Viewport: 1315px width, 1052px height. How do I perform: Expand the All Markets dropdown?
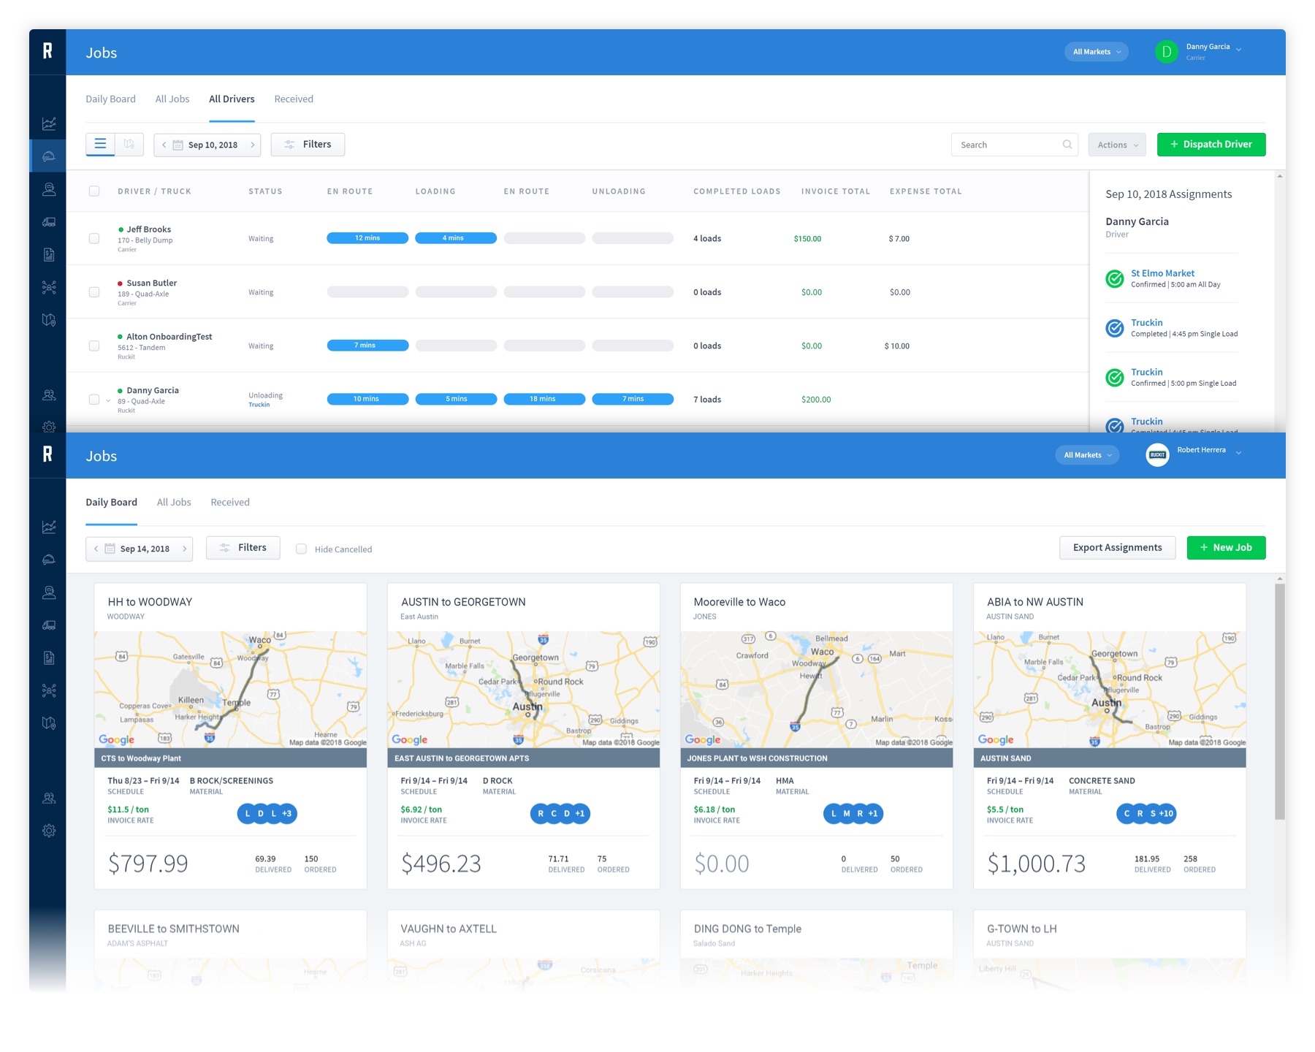pos(1096,51)
